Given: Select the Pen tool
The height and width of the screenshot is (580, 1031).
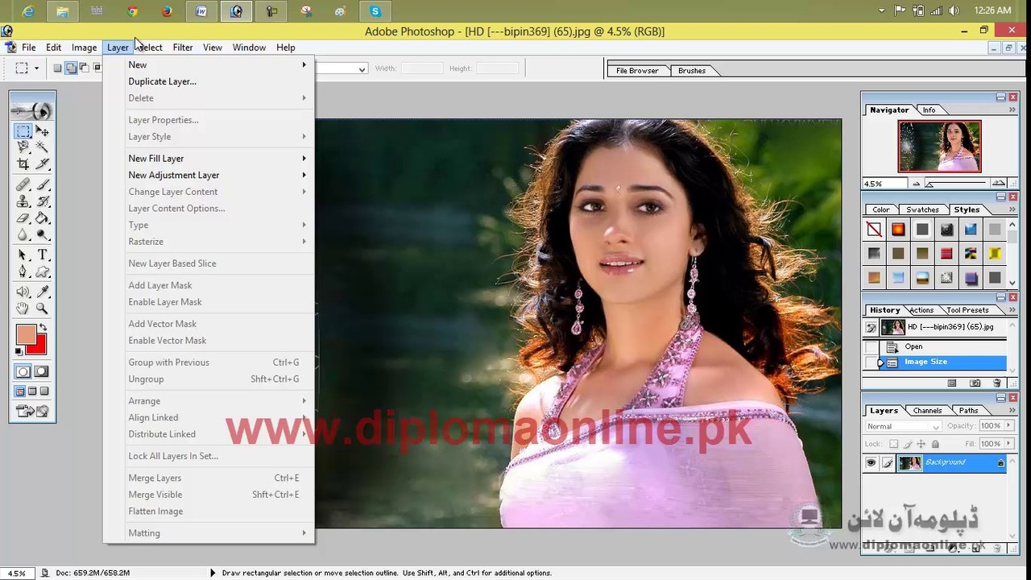Looking at the screenshot, I should click(23, 272).
